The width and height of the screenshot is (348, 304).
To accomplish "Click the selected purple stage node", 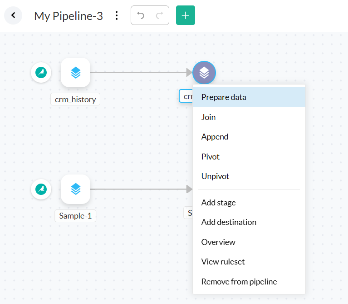I will (204, 72).
